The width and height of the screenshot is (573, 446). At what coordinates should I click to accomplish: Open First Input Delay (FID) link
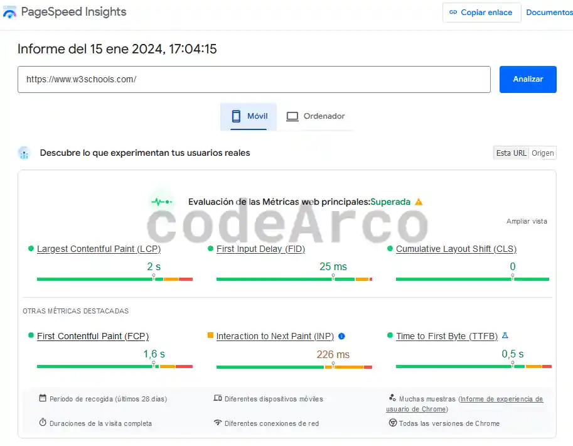(260, 249)
